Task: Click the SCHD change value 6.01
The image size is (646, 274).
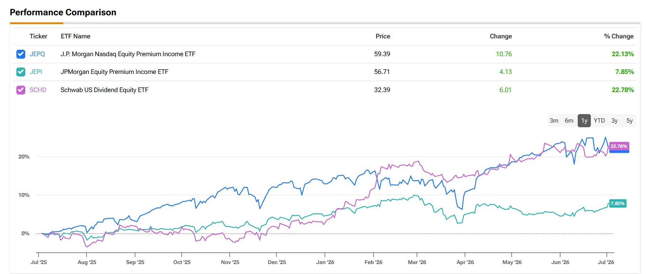Action: [x=505, y=90]
